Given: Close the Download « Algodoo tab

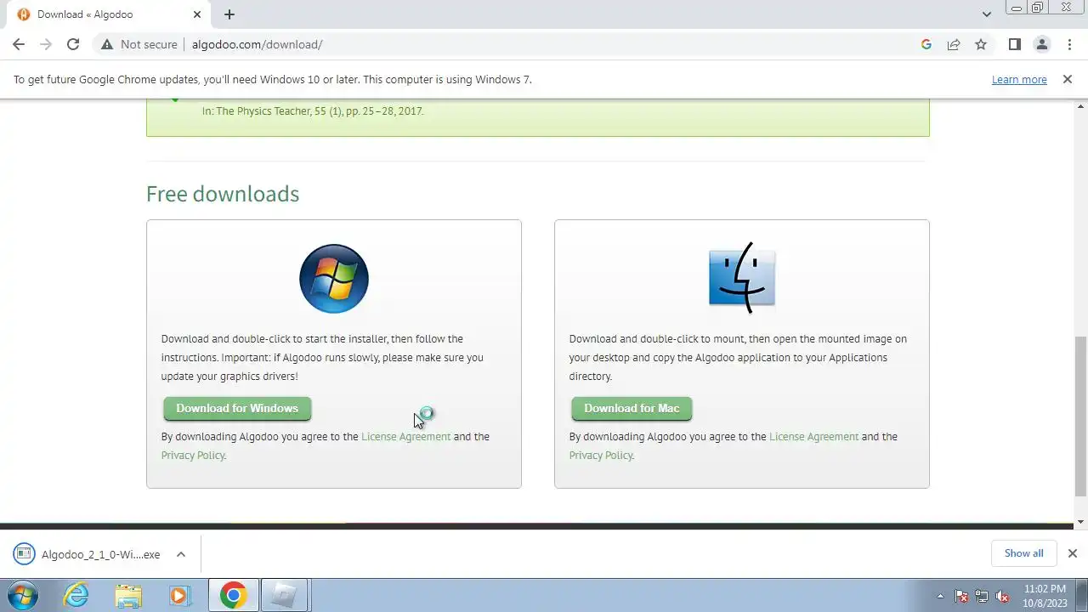Looking at the screenshot, I should pyautogui.click(x=197, y=14).
